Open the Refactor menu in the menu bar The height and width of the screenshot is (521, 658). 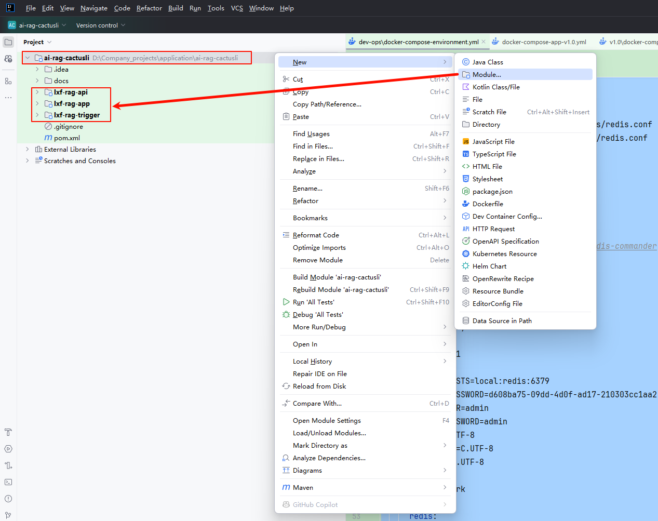point(149,8)
